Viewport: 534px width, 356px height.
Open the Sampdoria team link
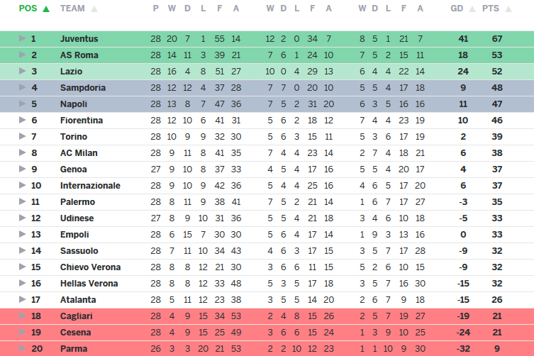(83, 87)
